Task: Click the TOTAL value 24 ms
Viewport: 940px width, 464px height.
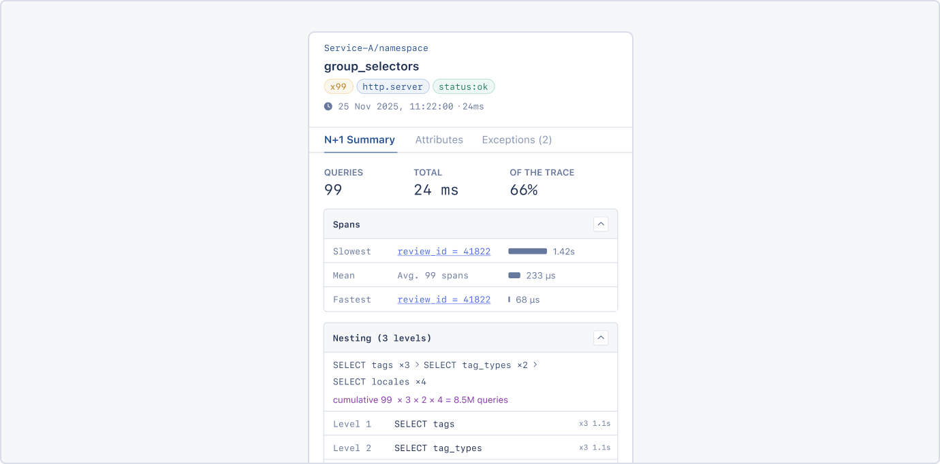Action: 436,190
